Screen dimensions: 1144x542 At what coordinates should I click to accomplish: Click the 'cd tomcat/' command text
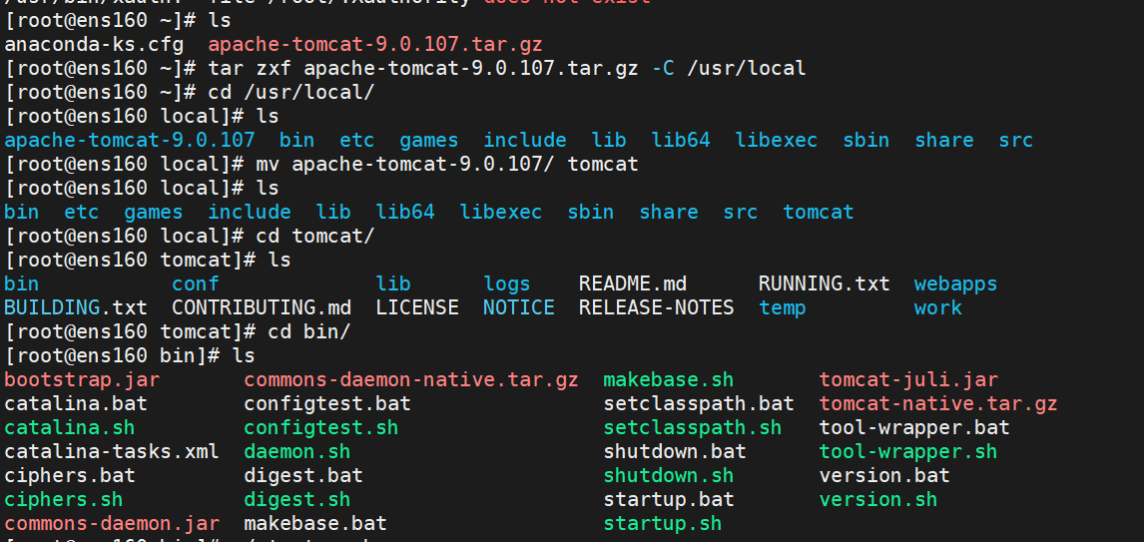[315, 237]
